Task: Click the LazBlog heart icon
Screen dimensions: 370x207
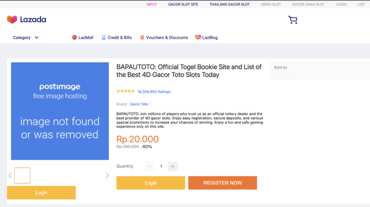Action: 198,37
